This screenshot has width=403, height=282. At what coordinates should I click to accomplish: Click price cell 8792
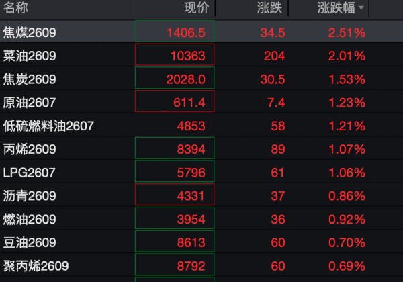175,265
